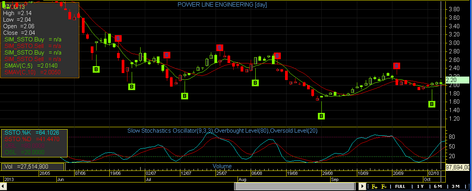This screenshot has width=472, height=191.
Task: Click the S sell marker near 20/09
Action: point(396,66)
